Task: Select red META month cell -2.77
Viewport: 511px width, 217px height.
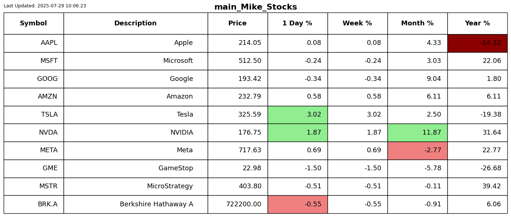Action: click(x=417, y=150)
